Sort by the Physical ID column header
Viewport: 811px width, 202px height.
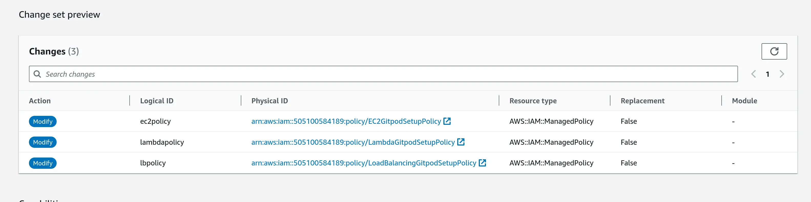pyautogui.click(x=269, y=101)
